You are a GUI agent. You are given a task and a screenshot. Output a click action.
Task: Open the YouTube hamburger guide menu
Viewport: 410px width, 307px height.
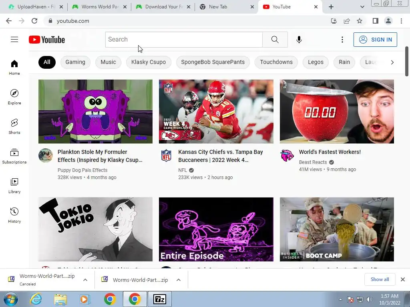click(14, 40)
